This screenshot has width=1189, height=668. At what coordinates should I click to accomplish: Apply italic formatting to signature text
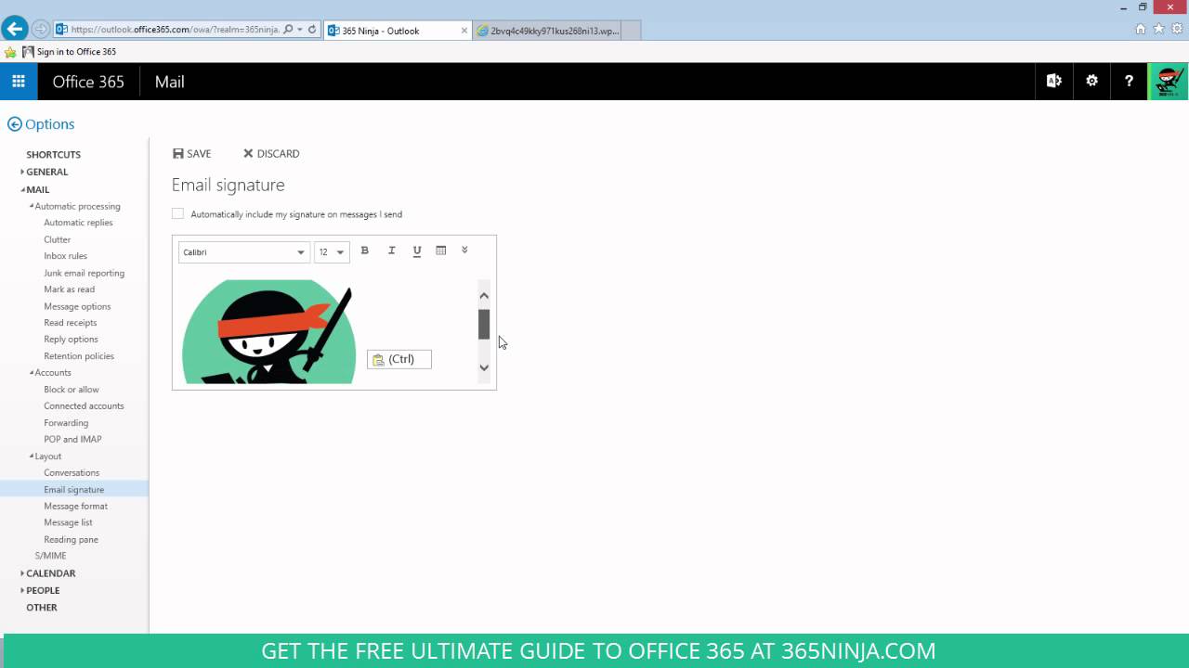click(x=391, y=250)
